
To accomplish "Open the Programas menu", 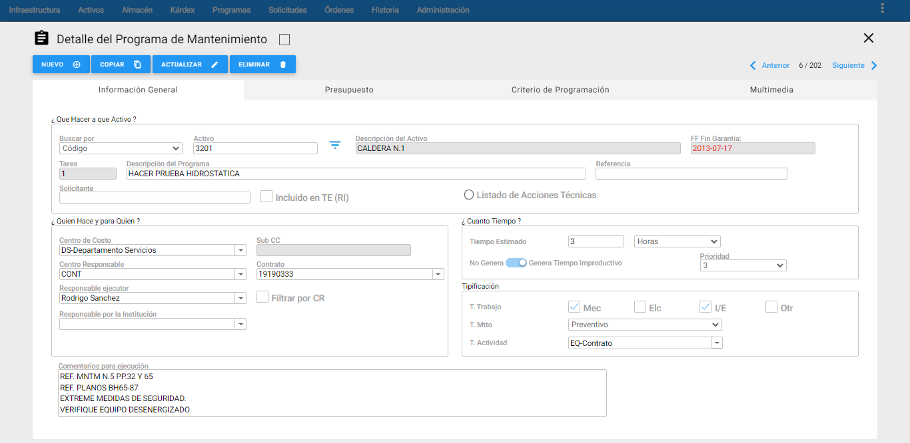I will click(x=231, y=10).
